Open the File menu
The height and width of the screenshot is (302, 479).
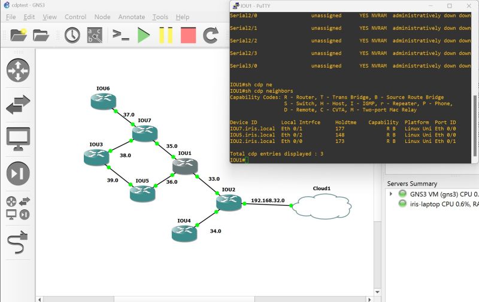(x=11, y=17)
